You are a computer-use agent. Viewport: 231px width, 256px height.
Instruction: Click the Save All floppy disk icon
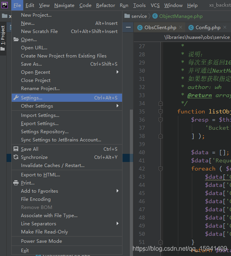point(16,149)
